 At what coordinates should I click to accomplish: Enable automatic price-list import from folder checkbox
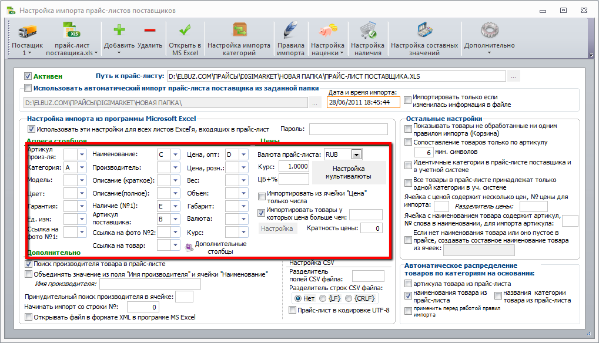coord(28,88)
